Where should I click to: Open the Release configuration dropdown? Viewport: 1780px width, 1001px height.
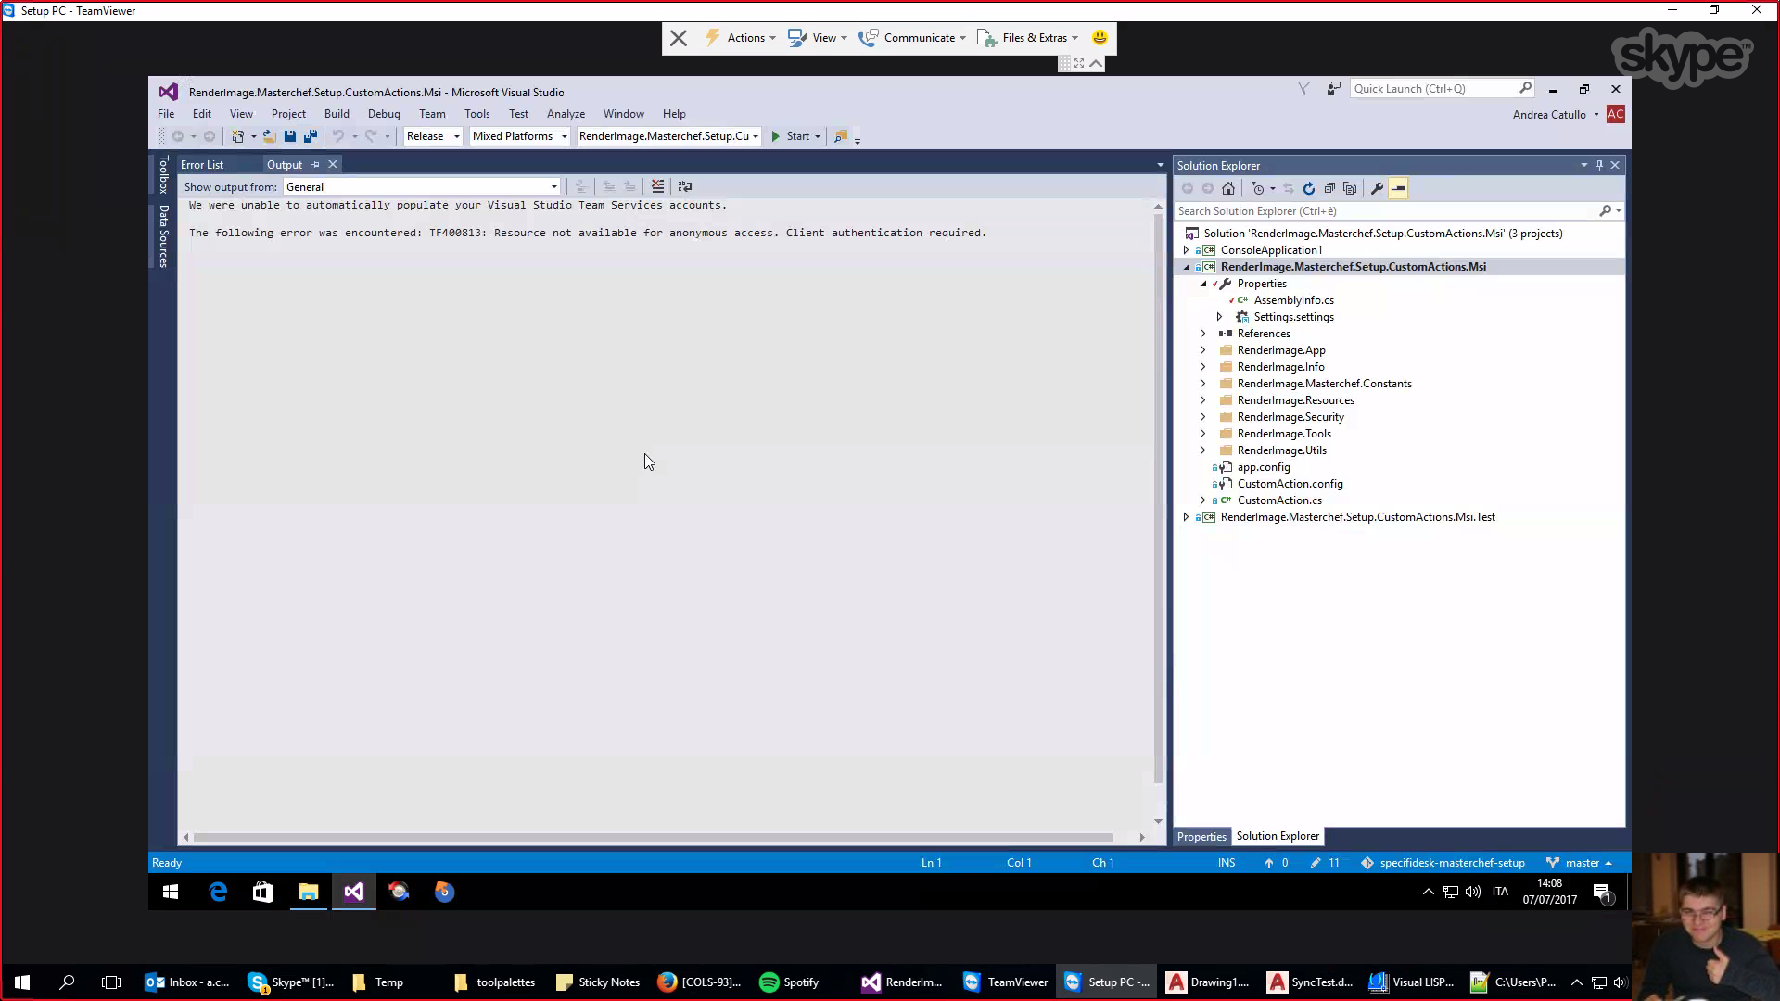point(432,136)
